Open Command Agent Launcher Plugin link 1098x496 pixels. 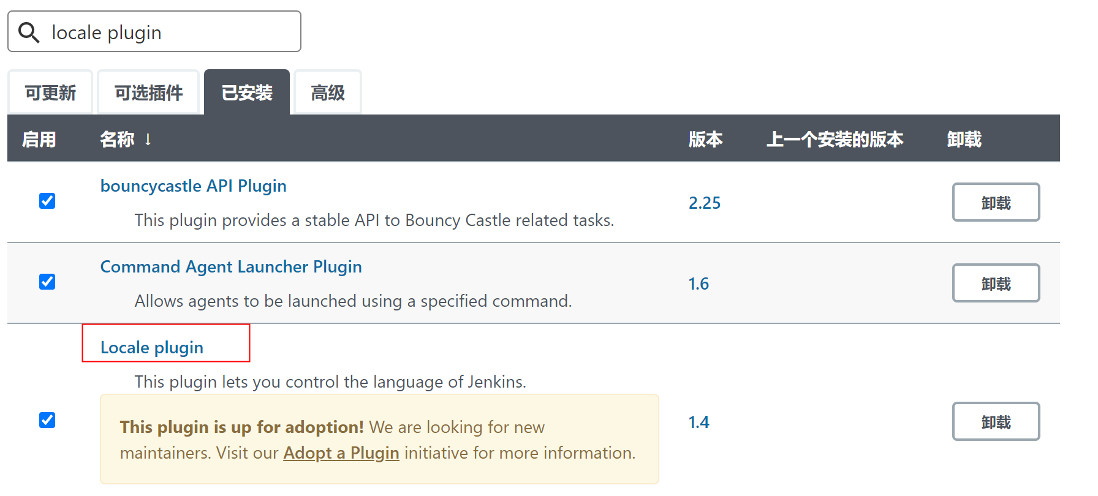point(231,267)
